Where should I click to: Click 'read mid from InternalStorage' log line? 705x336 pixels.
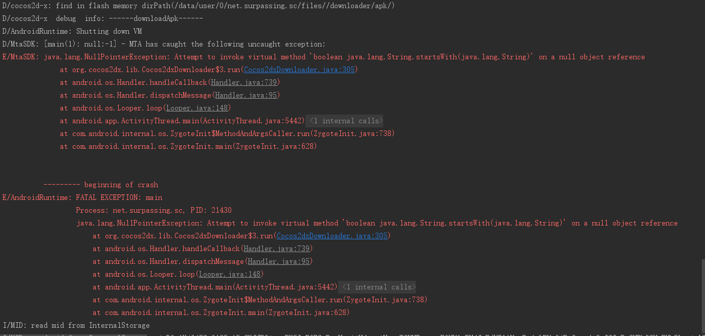tap(77, 325)
